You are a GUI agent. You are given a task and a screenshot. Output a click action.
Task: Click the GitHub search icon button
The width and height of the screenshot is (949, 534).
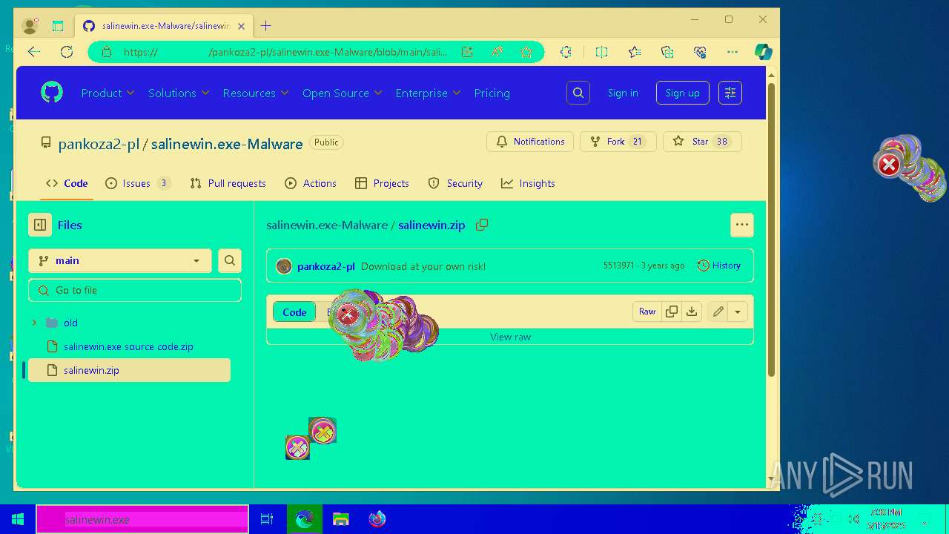coord(578,93)
